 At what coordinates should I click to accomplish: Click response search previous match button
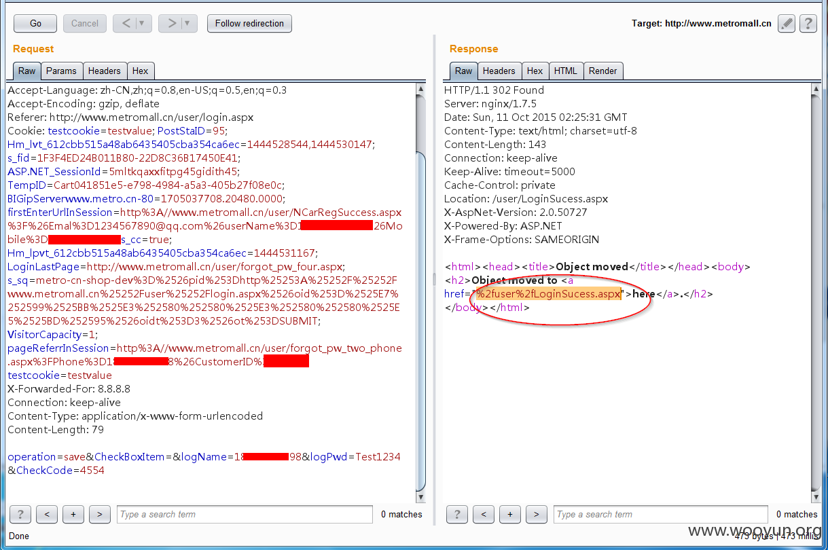pyautogui.click(x=483, y=515)
